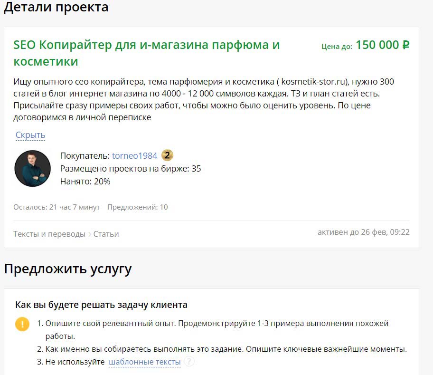Open the шаблонные тексты link
Screen dimensions: 433x375
(x=145, y=361)
